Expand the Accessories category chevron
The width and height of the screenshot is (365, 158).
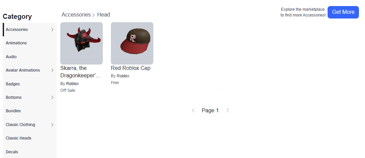(x=52, y=30)
